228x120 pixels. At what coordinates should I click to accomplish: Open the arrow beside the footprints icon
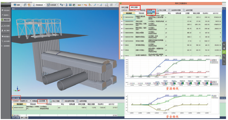click(x=64, y=5)
